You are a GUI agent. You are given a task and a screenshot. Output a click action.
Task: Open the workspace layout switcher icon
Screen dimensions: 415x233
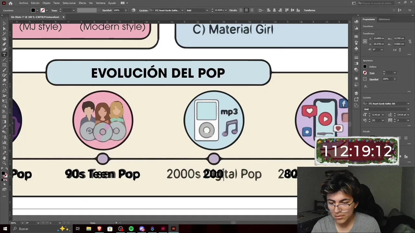coord(124,3)
